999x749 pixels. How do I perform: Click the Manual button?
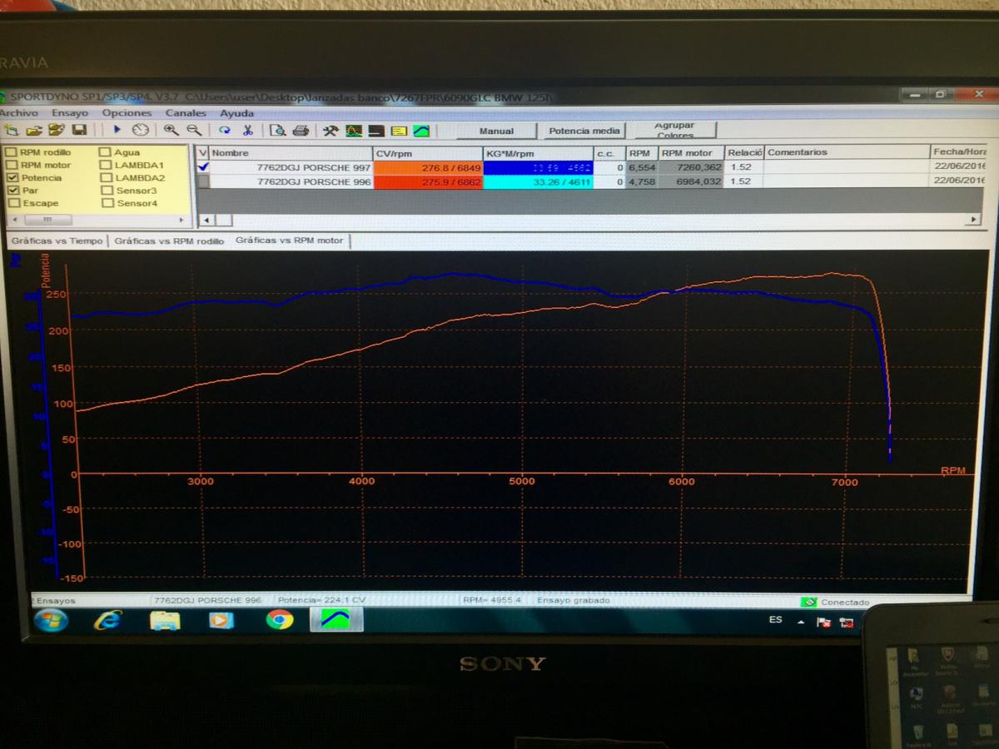point(496,131)
